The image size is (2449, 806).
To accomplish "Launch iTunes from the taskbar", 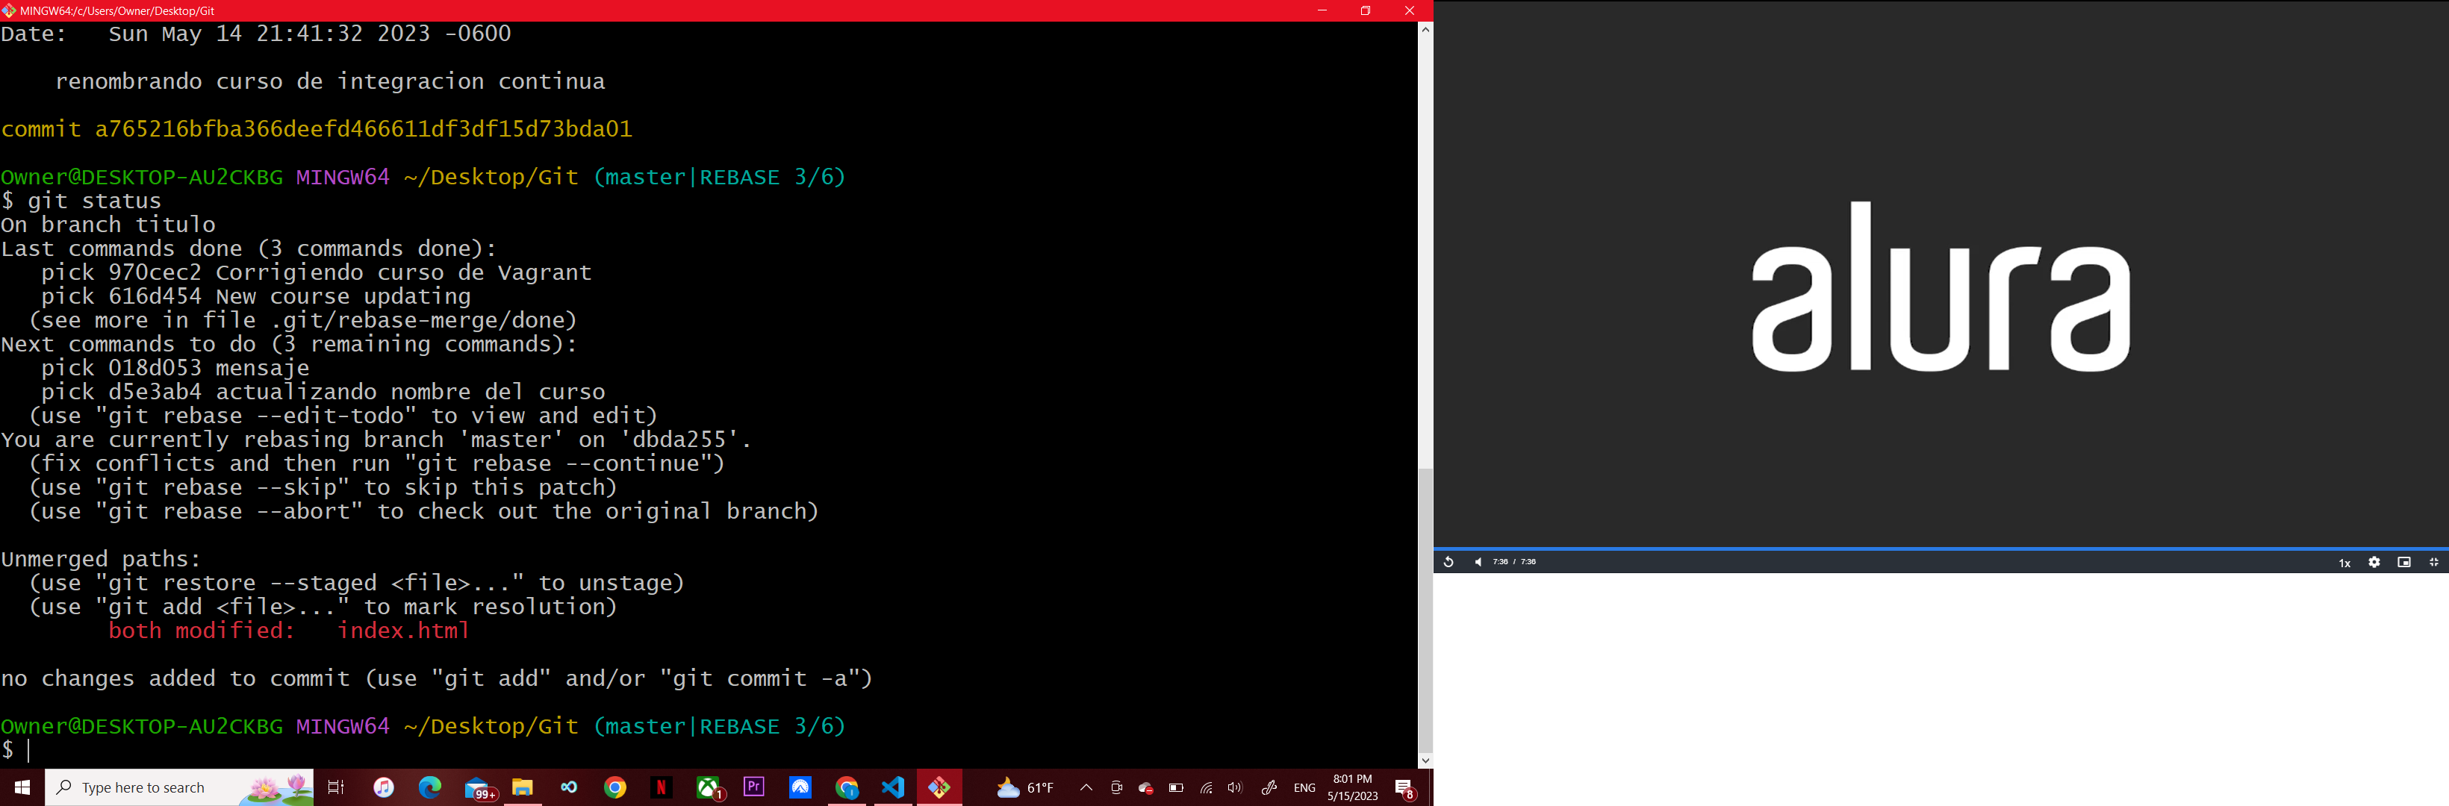I will point(384,787).
